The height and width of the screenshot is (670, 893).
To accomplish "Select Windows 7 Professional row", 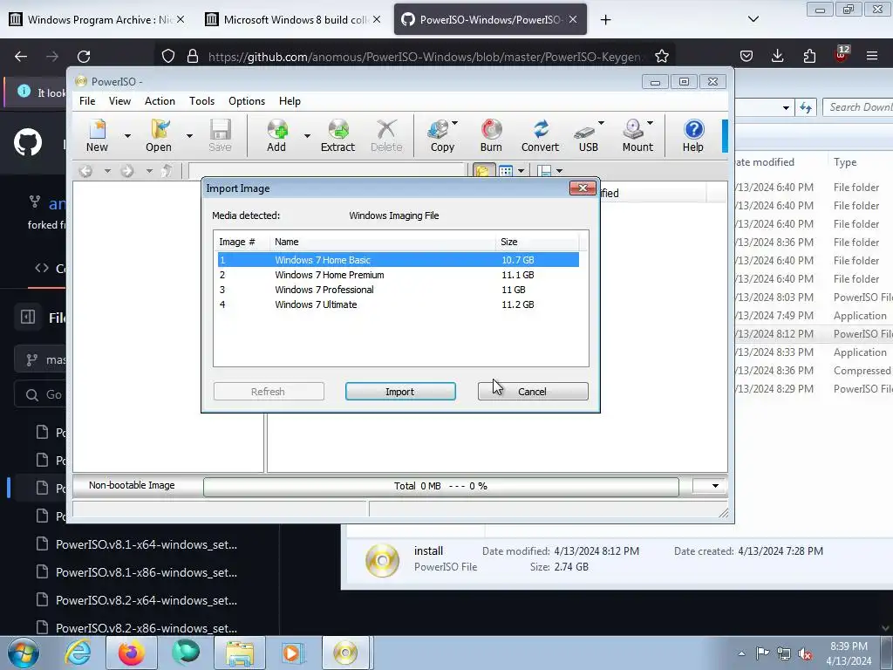I will pos(398,290).
